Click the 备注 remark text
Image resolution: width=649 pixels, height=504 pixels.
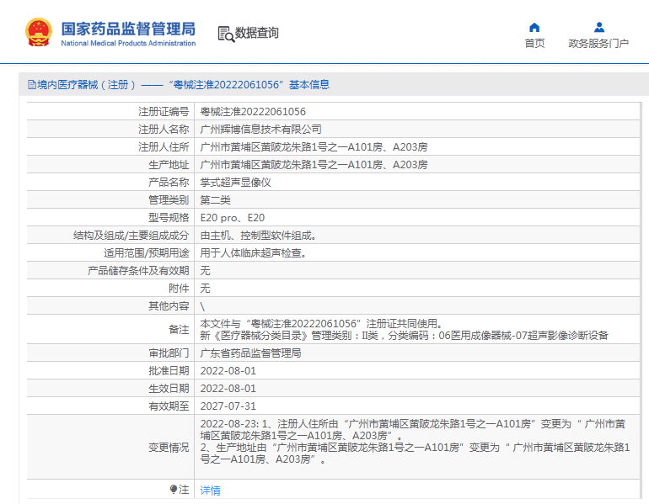[x=404, y=329]
